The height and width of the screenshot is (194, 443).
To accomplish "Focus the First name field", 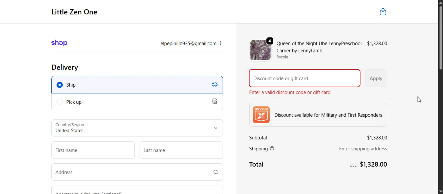I will [x=93, y=150].
